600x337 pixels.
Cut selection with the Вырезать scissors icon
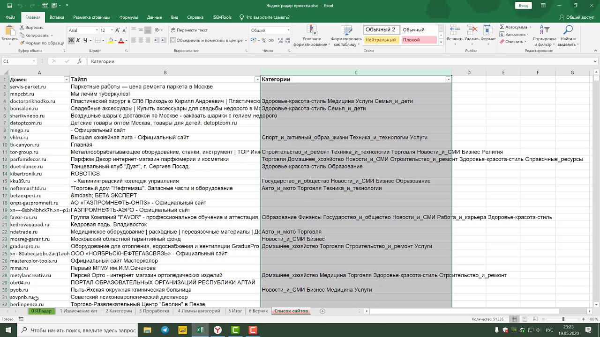click(x=31, y=28)
